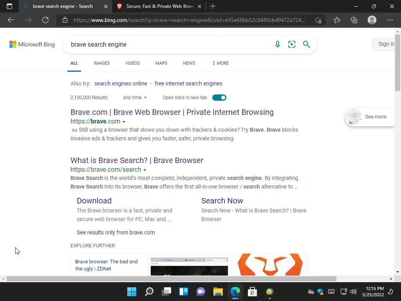The height and width of the screenshot is (301, 401).
Task: Open What is Brave Search result
Action: [137, 160]
